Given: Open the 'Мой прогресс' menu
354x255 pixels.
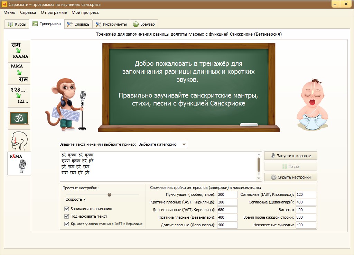Looking at the screenshot, I should click(85, 12).
